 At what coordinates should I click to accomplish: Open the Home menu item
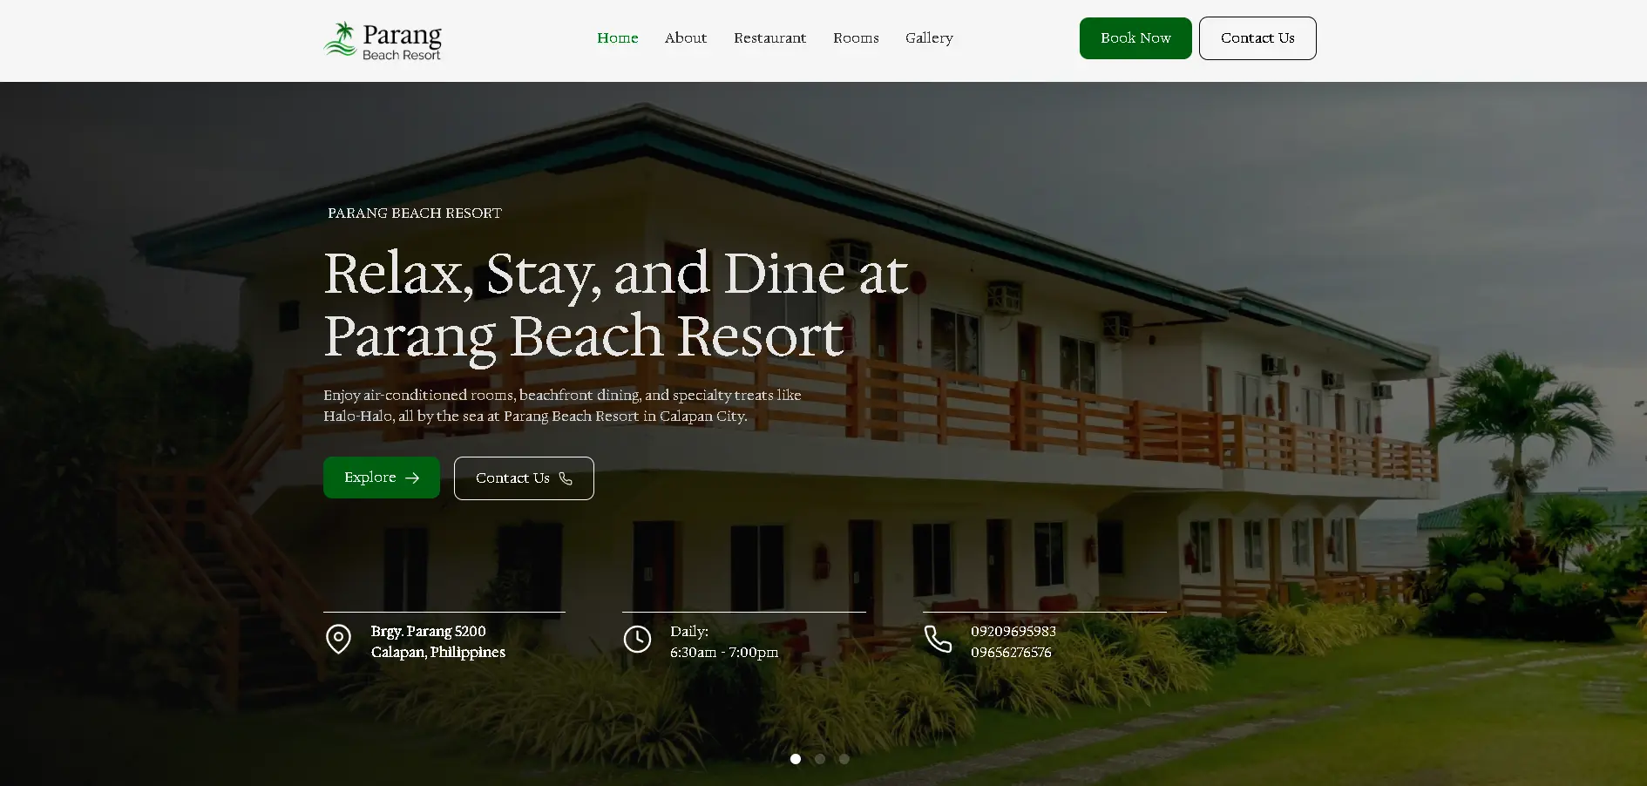click(618, 38)
